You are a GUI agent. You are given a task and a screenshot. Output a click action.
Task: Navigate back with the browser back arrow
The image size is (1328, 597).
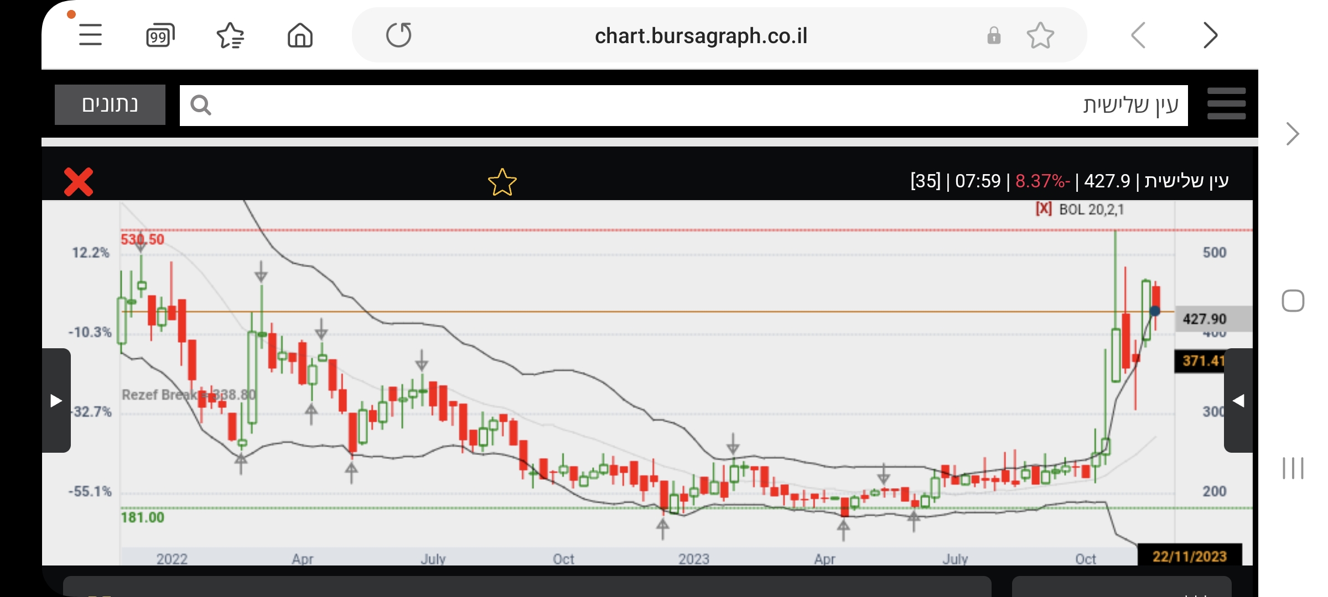click(1138, 36)
